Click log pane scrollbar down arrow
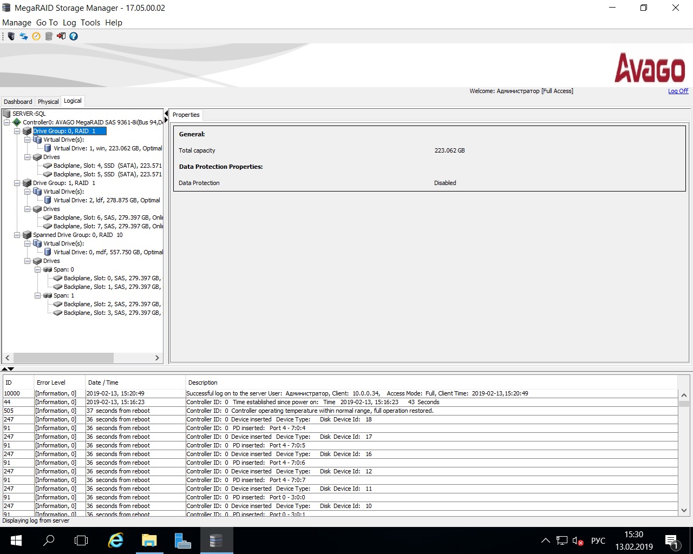This screenshot has height=554, width=693. 684,510
